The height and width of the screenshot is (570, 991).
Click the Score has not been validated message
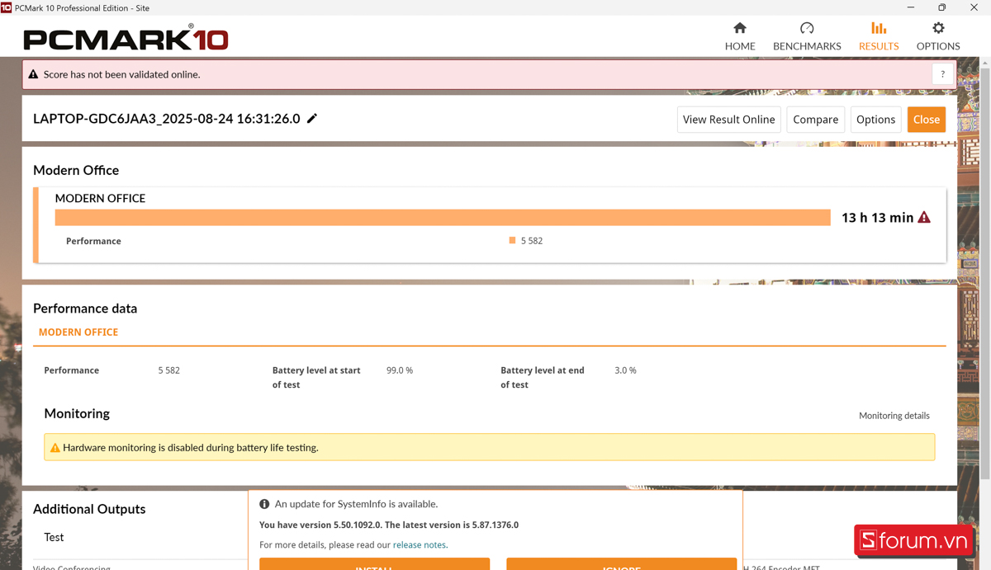coord(122,74)
